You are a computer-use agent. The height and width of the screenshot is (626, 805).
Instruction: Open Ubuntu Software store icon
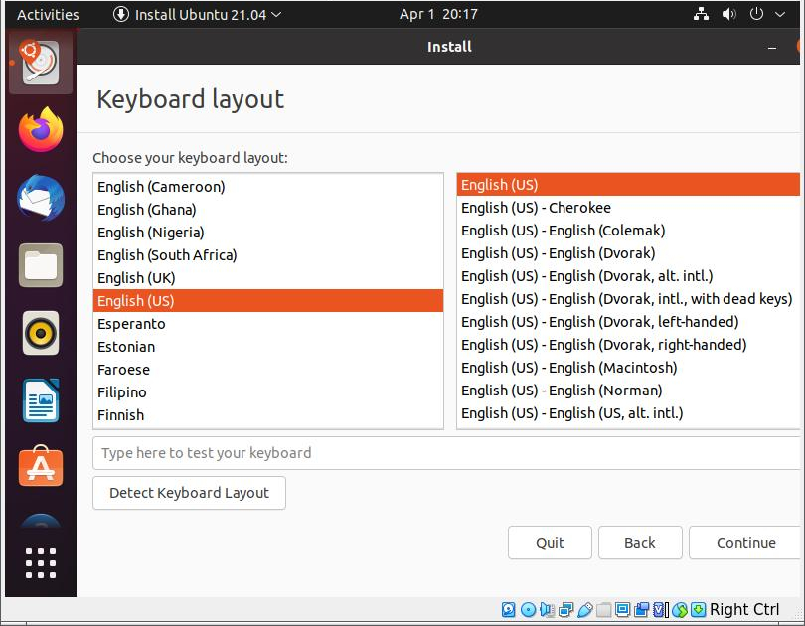[41, 467]
